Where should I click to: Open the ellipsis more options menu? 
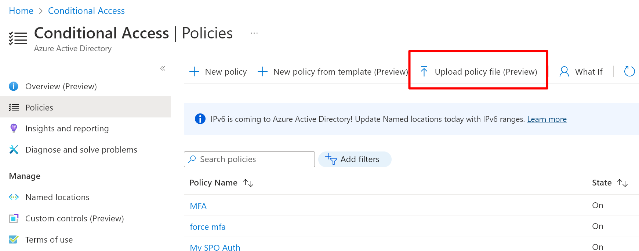[x=254, y=33]
